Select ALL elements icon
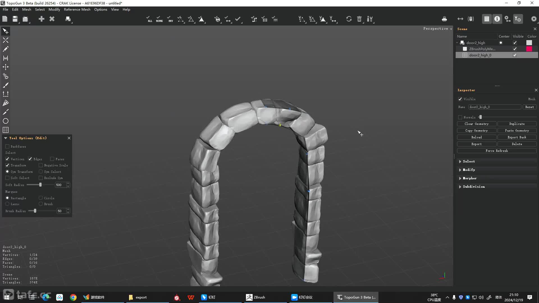 click(x=149, y=19)
